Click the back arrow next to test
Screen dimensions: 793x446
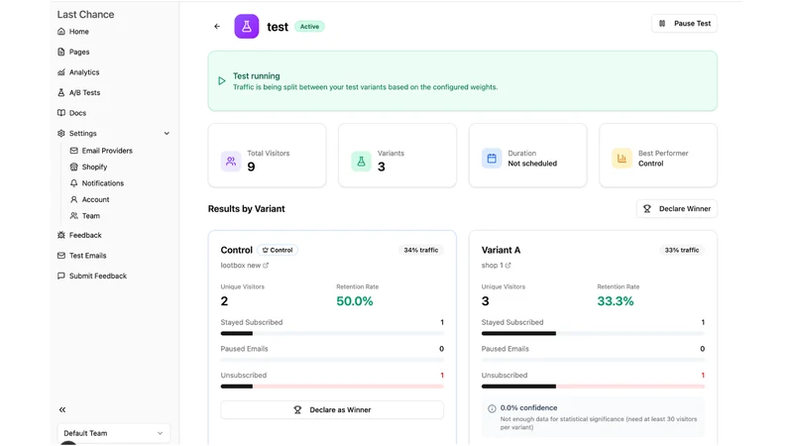tap(217, 27)
